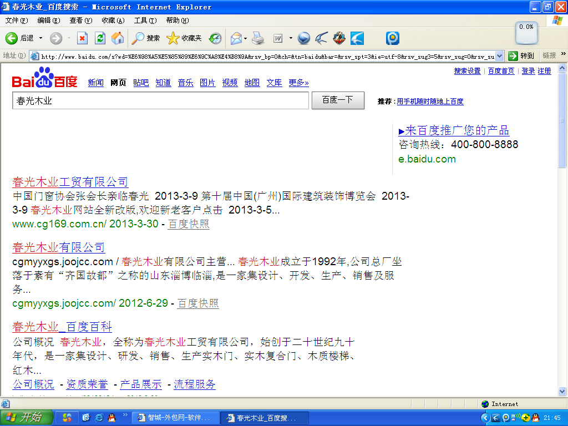Click the blue round messenger toolbar icon
This screenshot has height=426, width=568.
tap(303, 38)
